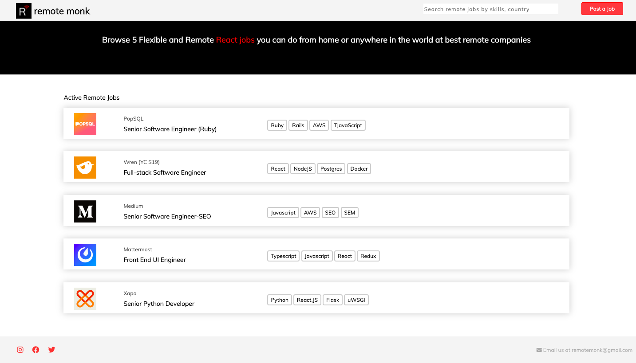
Task: Click the Medium company name text
Action: click(133, 206)
